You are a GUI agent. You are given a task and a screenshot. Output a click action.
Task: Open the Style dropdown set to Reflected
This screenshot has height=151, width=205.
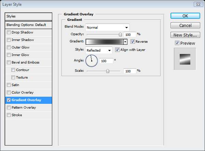99,50
